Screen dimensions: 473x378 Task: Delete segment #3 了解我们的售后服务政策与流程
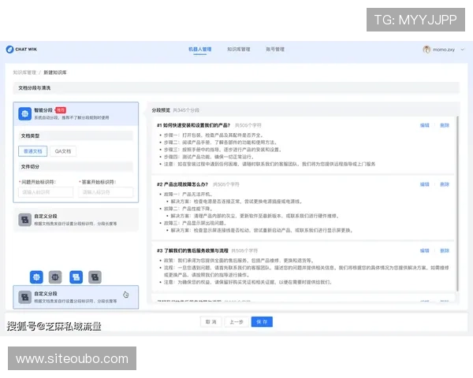(445, 250)
